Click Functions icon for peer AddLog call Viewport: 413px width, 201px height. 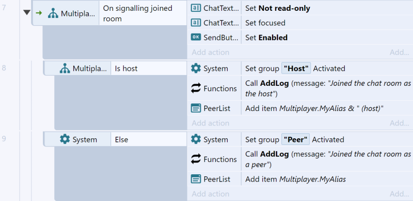pos(196,159)
